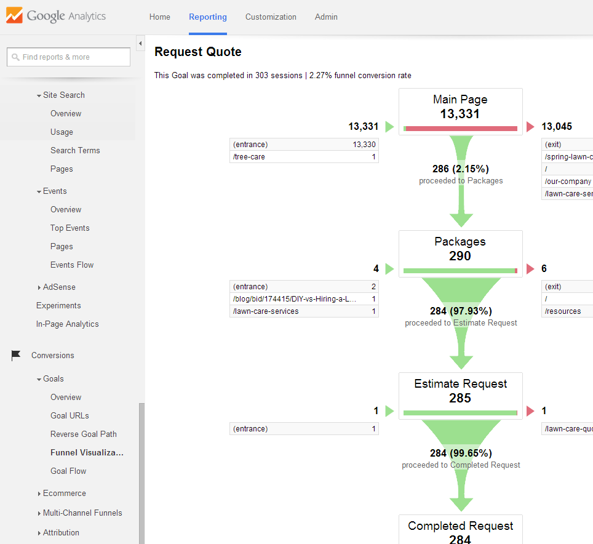Click red exit arrow beside Estimate Request
This screenshot has width=593, height=544.
[530, 411]
